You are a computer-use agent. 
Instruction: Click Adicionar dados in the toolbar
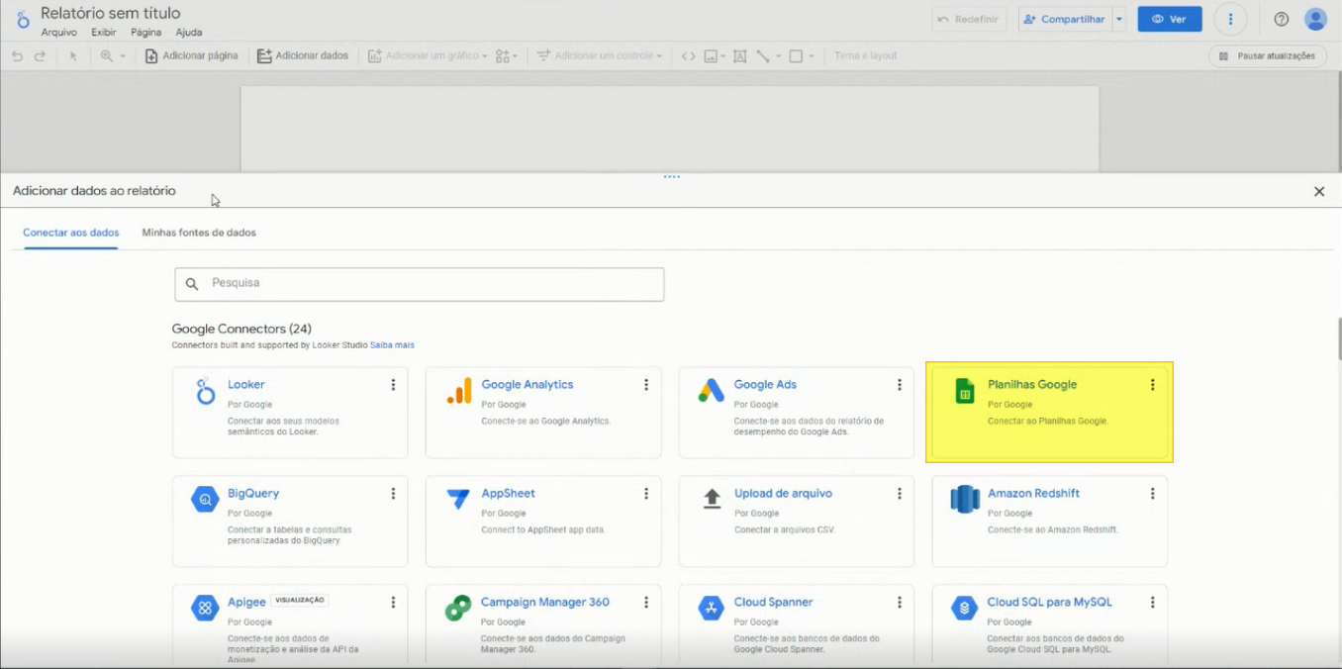point(303,56)
